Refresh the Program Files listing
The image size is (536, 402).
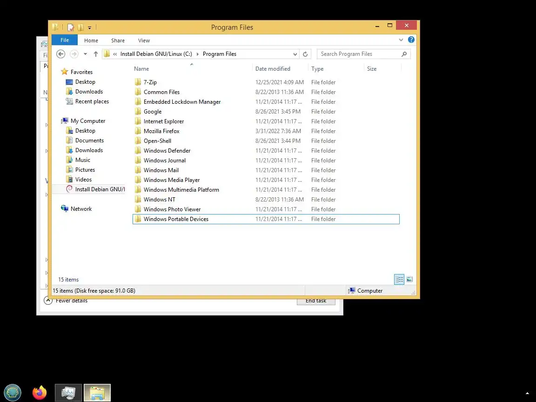(x=305, y=54)
